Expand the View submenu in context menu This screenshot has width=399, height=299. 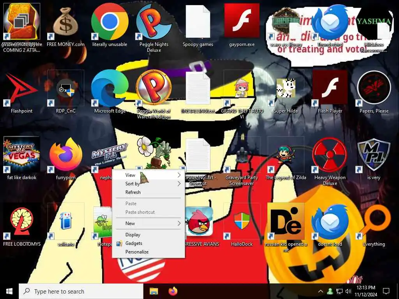[x=148, y=175]
